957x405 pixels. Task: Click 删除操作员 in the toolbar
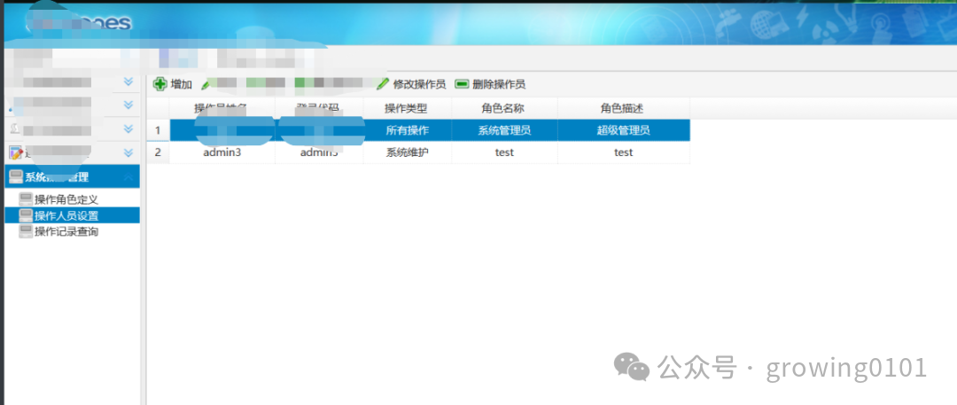click(499, 84)
